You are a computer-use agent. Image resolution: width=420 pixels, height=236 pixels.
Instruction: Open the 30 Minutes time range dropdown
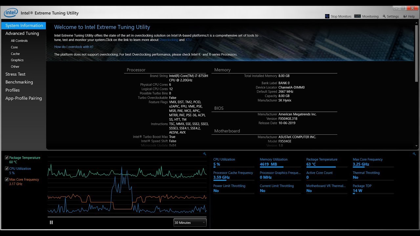tap(190, 223)
